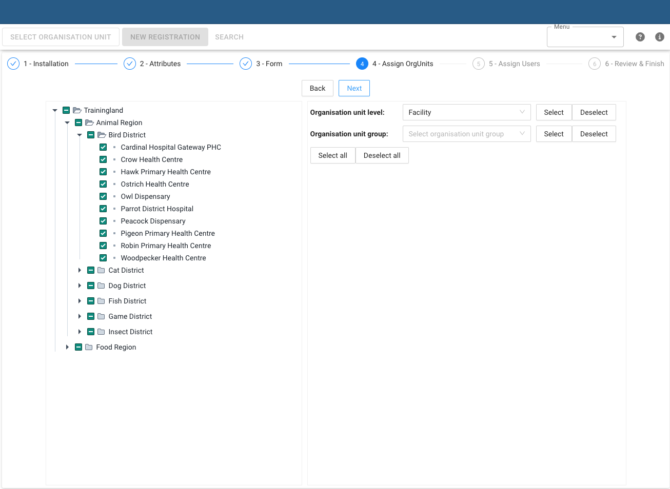The height and width of the screenshot is (489, 670).
Task: Go back with the Back button
Action: [x=318, y=88]
